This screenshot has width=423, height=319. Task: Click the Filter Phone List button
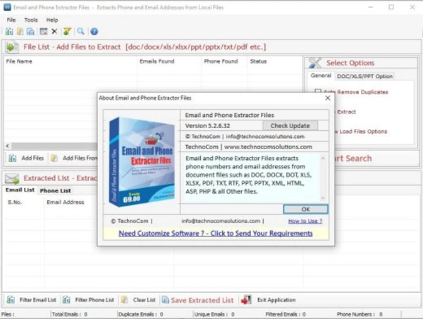click(94, 299)
